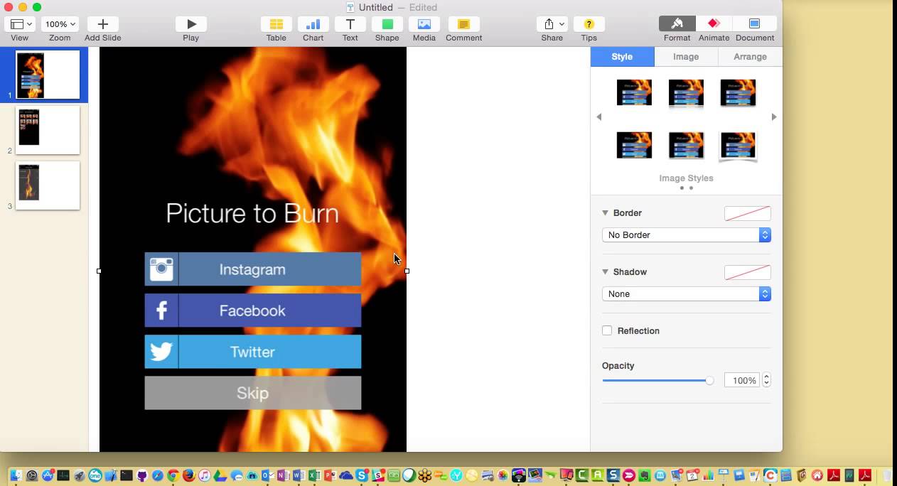The height and width of the screenshot is (486, 897).
Task: Apply the middle top-row image style
Action: tap(686, 93)
